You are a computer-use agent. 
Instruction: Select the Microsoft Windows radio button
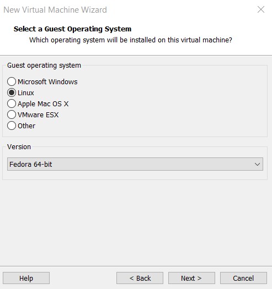tap(12, 81)
